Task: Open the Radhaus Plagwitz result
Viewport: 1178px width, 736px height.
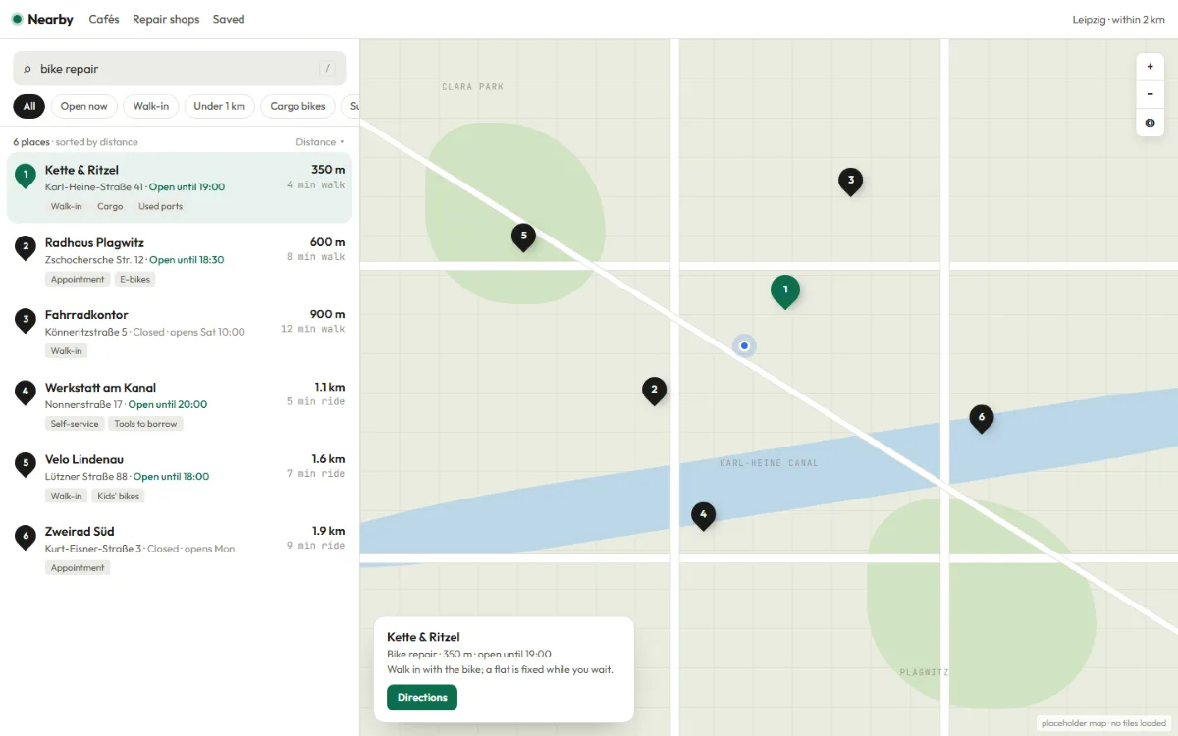Action: [179, 260]
